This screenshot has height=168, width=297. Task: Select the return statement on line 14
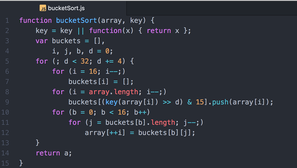click(48, 153)
